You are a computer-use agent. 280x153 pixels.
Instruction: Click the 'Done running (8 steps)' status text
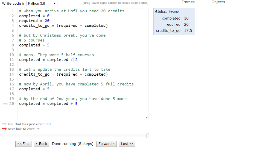point(73,144)
